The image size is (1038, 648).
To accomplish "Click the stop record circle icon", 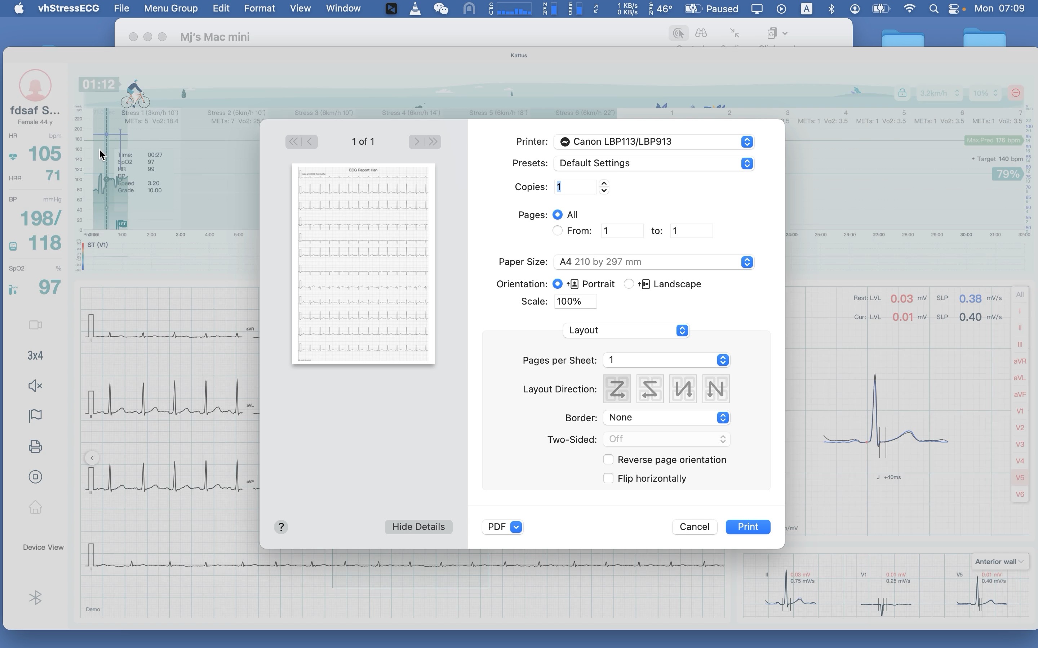I will [35, 477].
